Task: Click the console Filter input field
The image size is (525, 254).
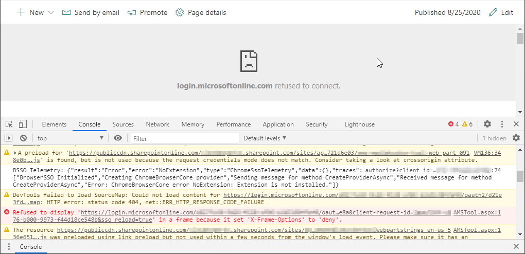Action: (185, 138)
